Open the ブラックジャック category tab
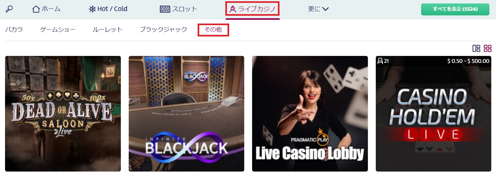Image resolution: width=496 pixels, height=175 pixels. [x=163, y=30]
